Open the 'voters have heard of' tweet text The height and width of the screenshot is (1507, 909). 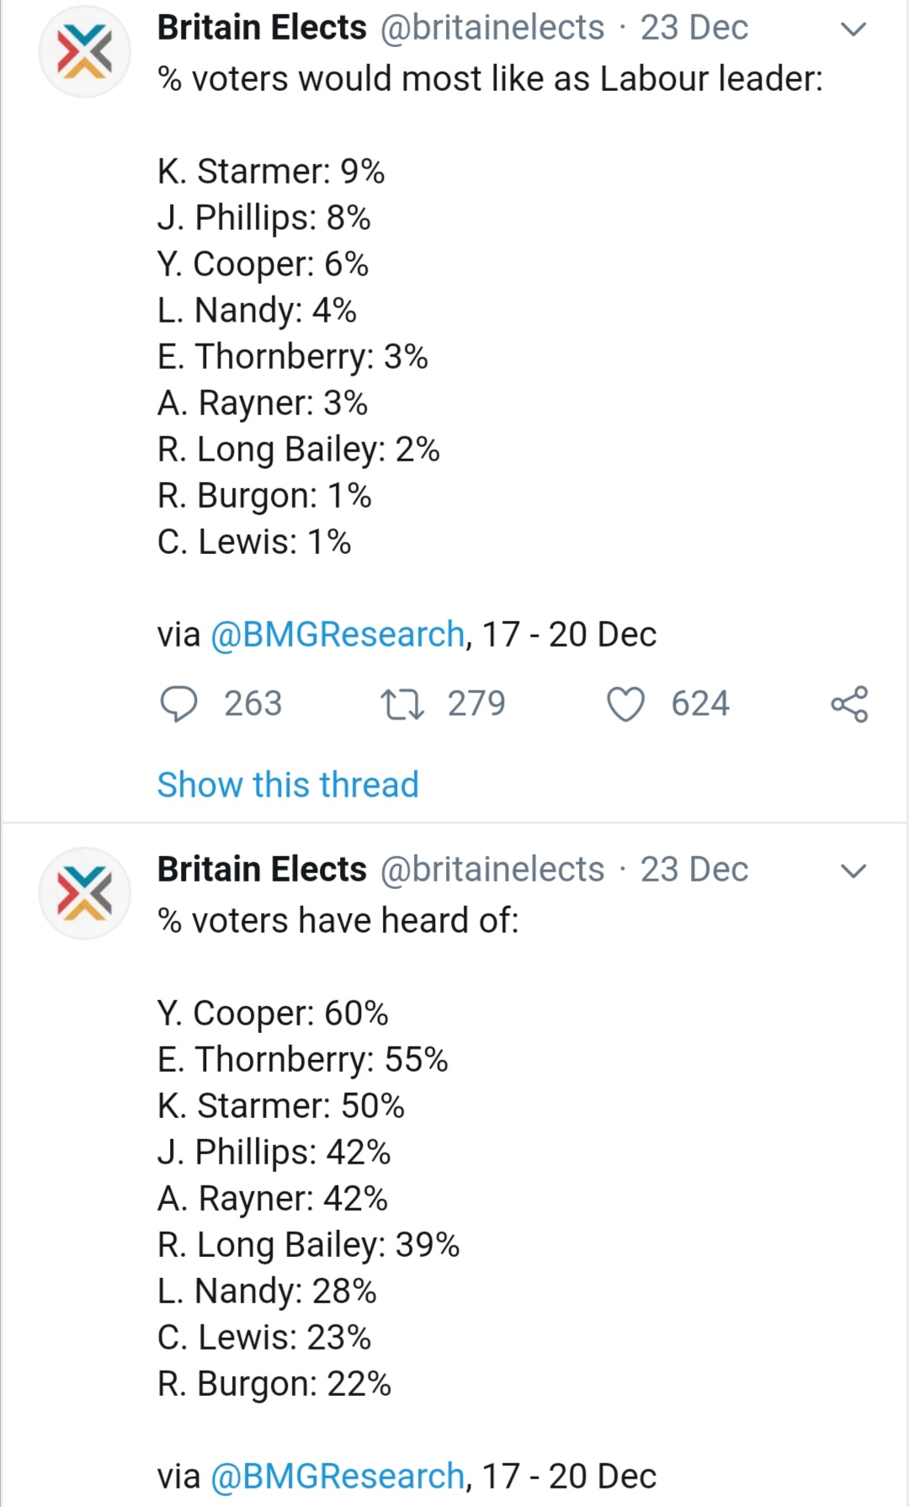(x=338, y=920)
